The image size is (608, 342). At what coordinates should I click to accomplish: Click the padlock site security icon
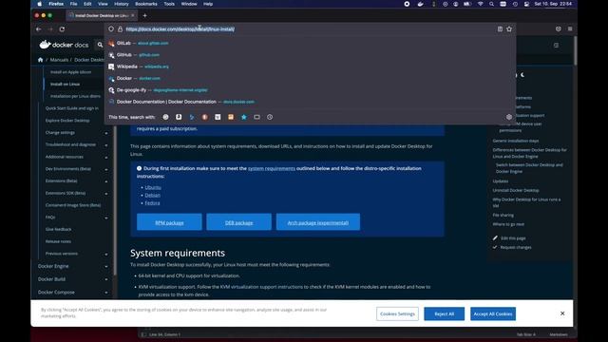(121, 29)
